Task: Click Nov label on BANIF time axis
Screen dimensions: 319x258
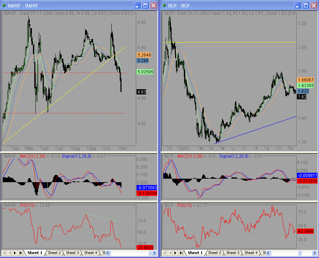Action: [123, 148]
